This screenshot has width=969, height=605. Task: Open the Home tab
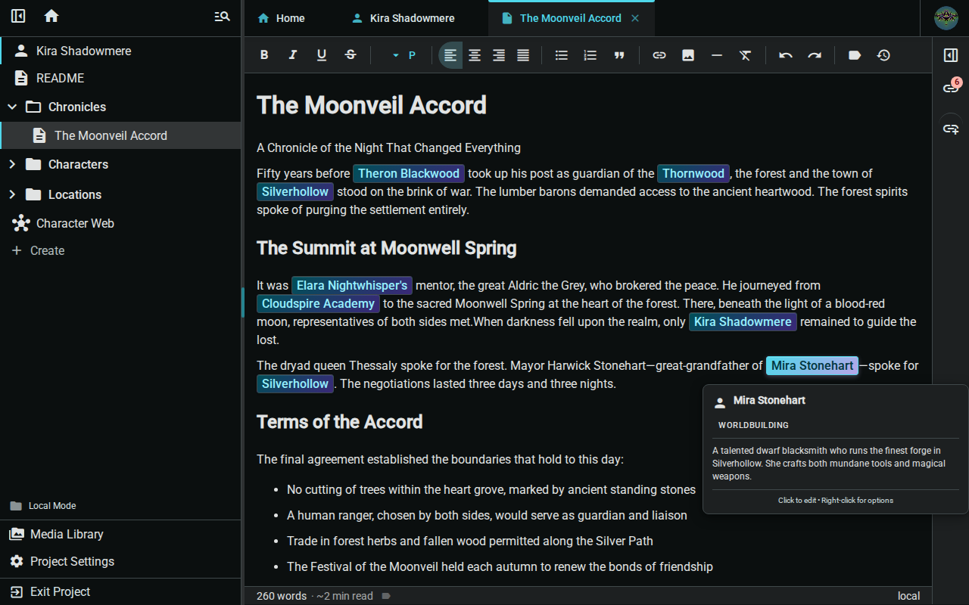pos(281,18)
